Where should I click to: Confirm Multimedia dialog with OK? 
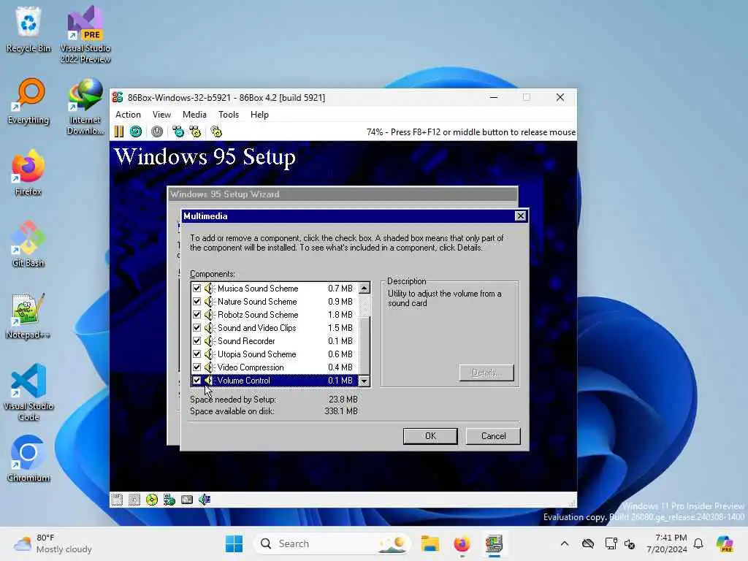click(x=430, y=436)
